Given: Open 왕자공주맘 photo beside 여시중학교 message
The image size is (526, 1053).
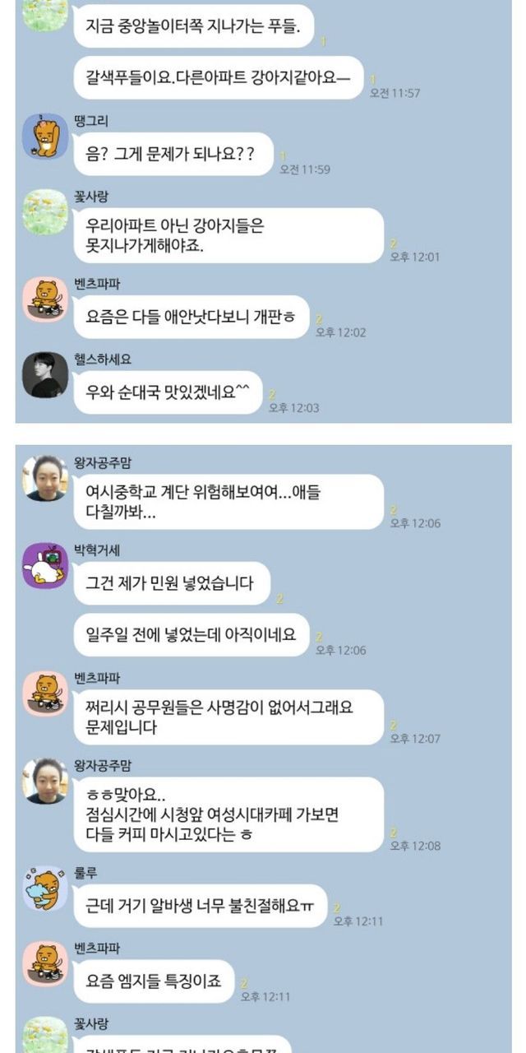Looking at the screenshot, I should tap(44, 477).
